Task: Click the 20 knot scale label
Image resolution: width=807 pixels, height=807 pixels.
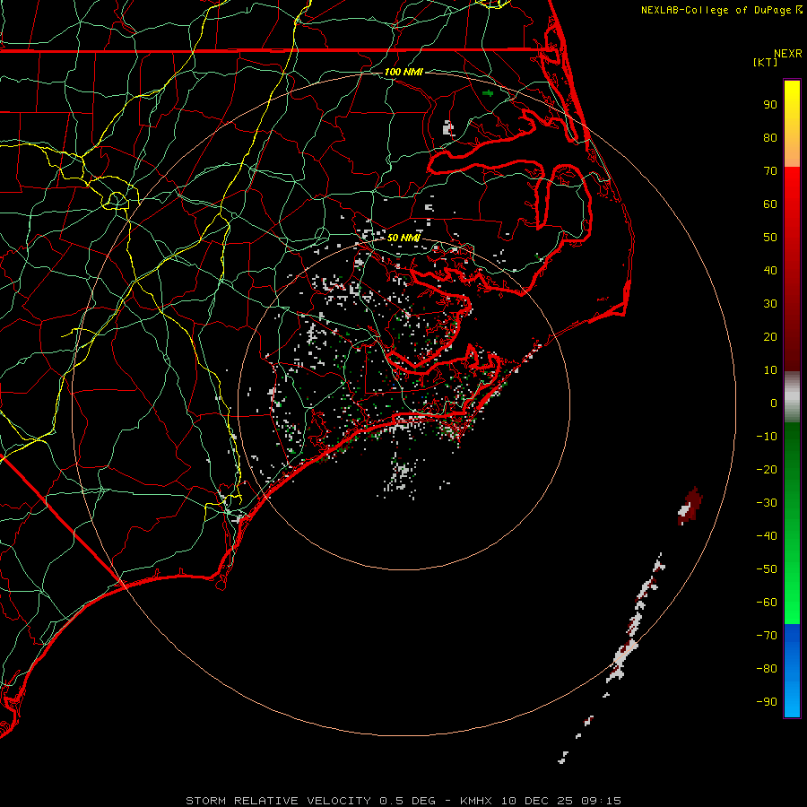Action: pyautogui.click(x=770, y=337)
